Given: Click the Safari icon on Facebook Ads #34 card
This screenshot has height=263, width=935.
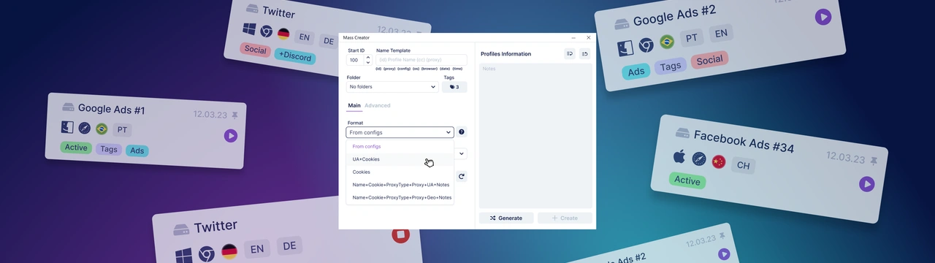Looking at the screenshot, I should pos(699,159).
